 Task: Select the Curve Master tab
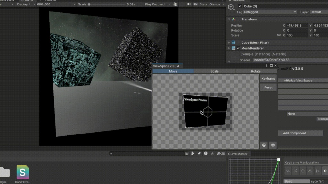[238, 154]
